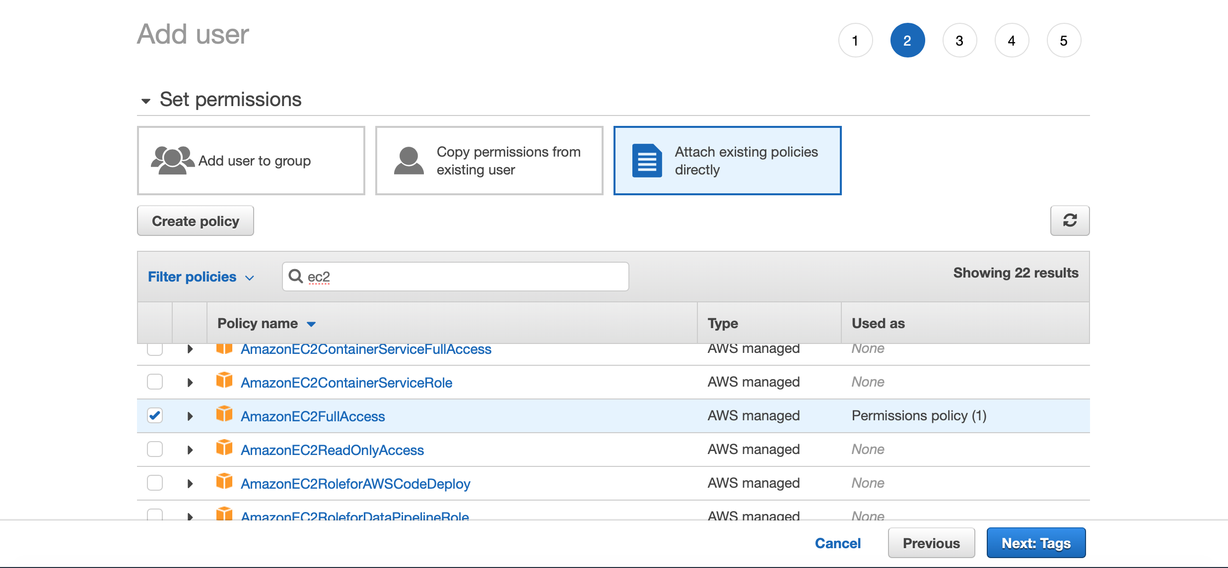Click the orange box icon beside AmazonEC2ContainerServiceRole
The height and width of the screenshot is (568, 1228).
pyautogui.click(x=224, y=381)
